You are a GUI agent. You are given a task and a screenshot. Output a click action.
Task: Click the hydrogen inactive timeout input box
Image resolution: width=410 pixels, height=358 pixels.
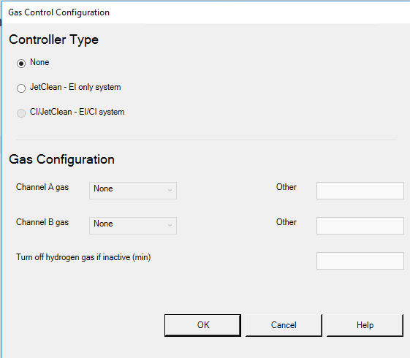(x=360, y=261)
